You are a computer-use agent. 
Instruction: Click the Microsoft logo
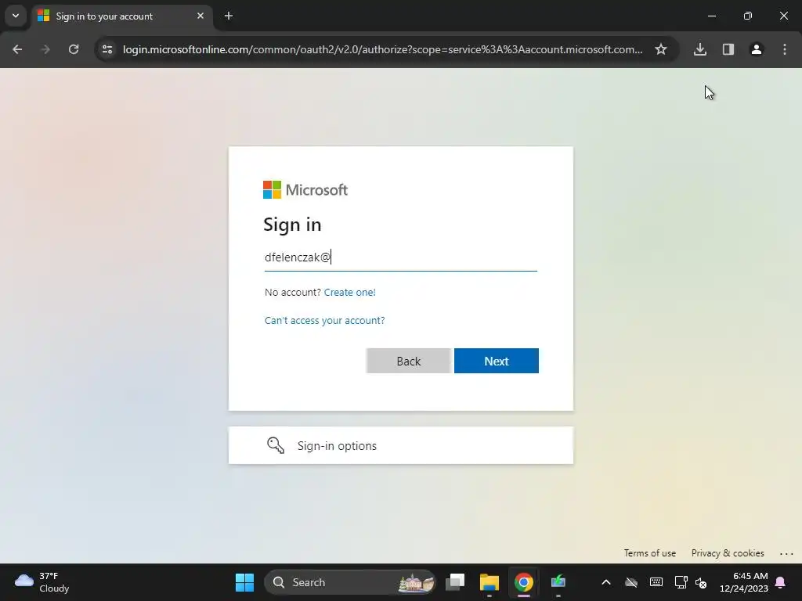click(x=305, y=189)
